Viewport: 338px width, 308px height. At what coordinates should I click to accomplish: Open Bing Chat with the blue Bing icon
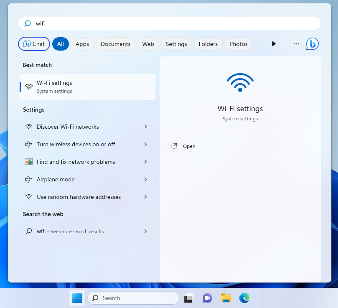pos(312,43)
